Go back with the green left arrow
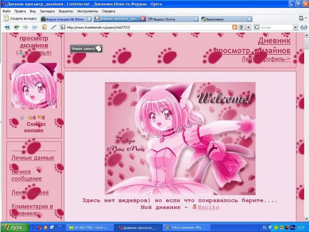The image size is (309, 232). click(16, 27)
